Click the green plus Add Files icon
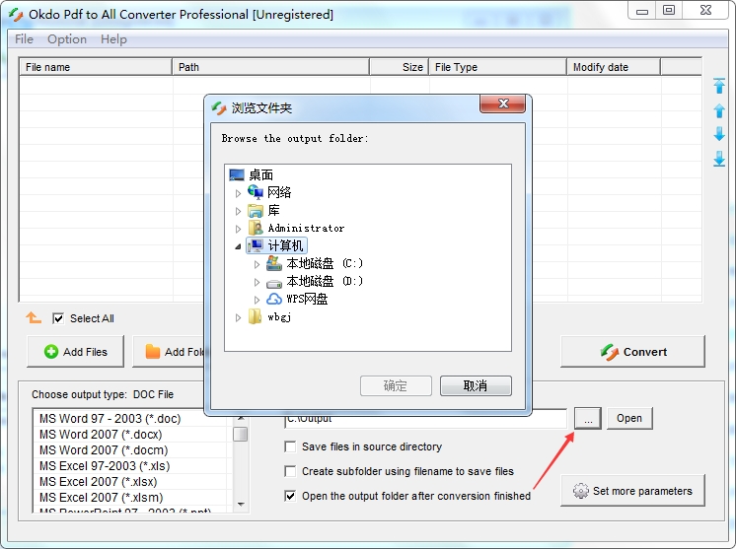Screen dimensions: 736x549 (51, 352)
